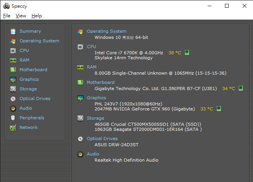Click Realtek High Definition Audio text

(126, 160)
